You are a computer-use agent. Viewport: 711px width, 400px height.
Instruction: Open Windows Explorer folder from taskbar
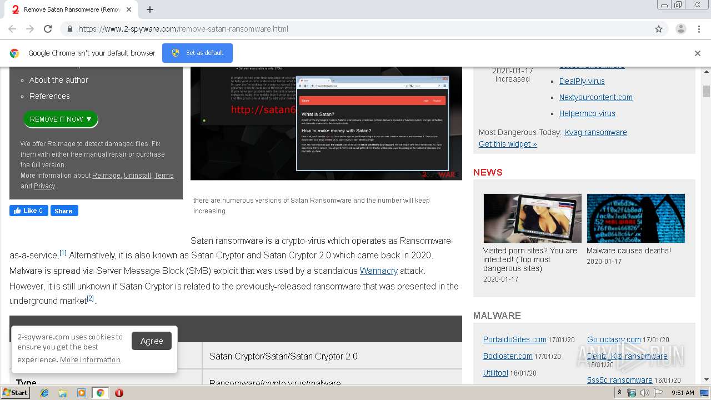tap(63, 393)
